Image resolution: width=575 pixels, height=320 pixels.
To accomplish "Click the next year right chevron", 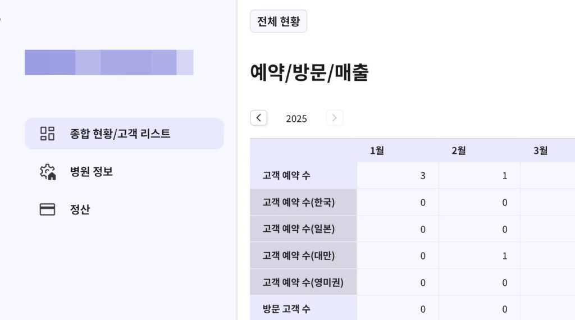I will point(334,118).
